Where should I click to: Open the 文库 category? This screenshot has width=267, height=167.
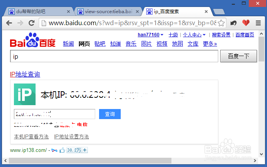coord(193,44)
